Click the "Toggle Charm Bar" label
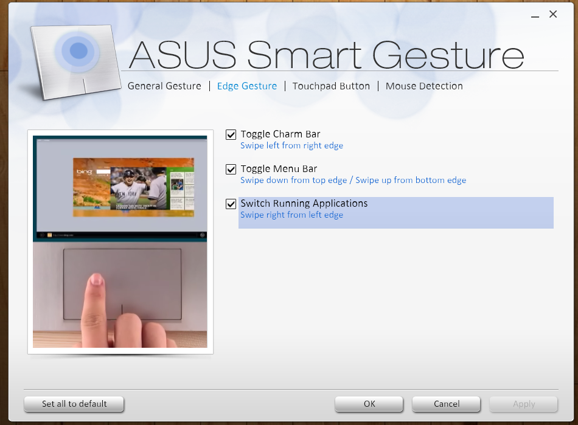Viewport: 578px width, 425px height. click(280, 134)
